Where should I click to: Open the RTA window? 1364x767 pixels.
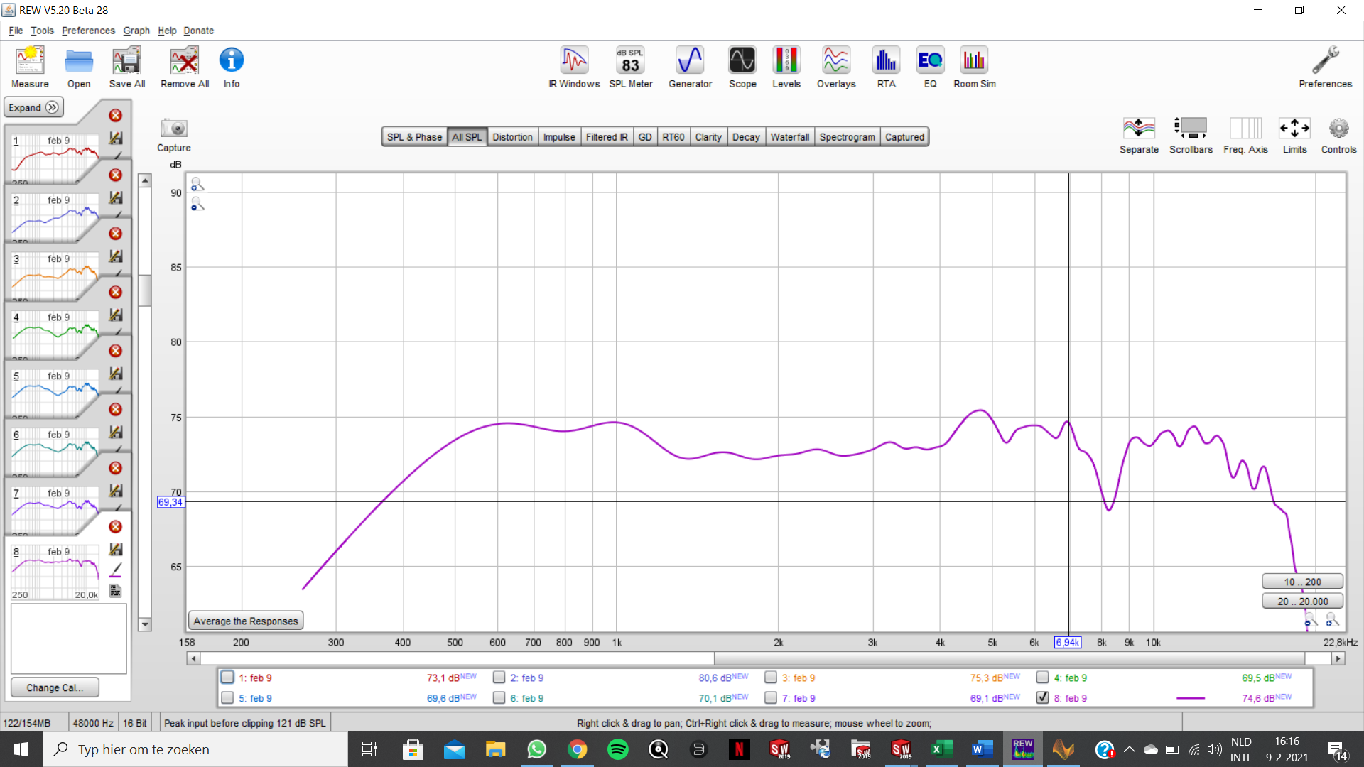886,67
